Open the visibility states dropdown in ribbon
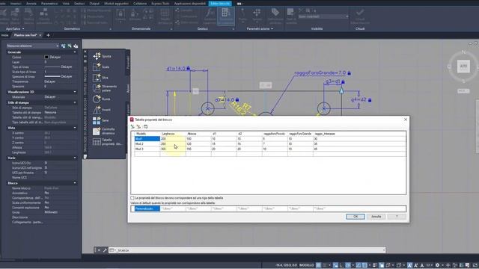This screenshot has height=269, width=479. 323,16
